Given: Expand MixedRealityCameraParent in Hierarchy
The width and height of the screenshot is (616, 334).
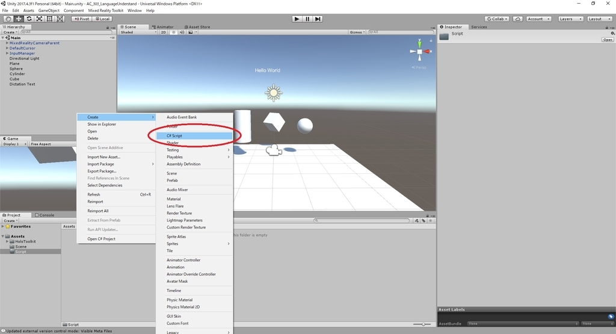Looking at the screenshot, I should [7, 43].
